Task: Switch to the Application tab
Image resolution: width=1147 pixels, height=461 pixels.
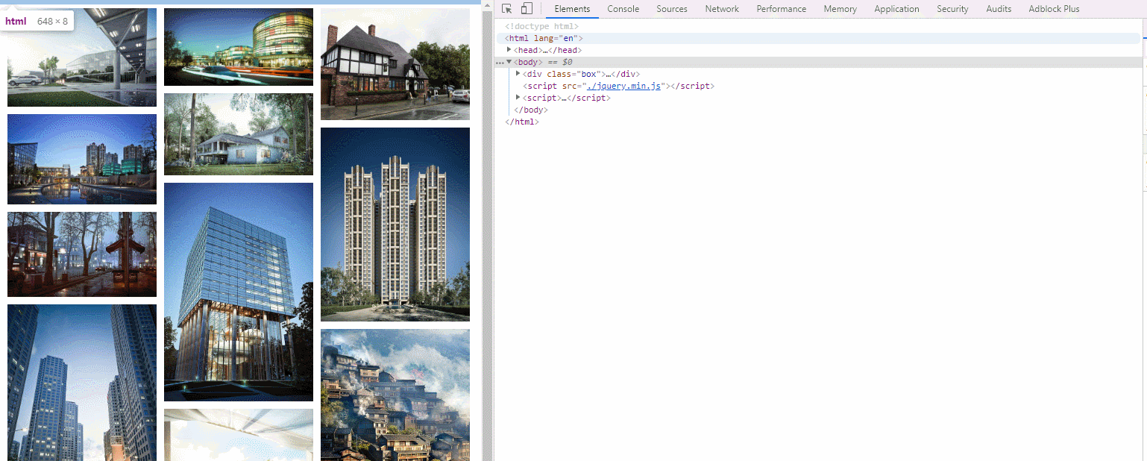Action: [896, 9]
